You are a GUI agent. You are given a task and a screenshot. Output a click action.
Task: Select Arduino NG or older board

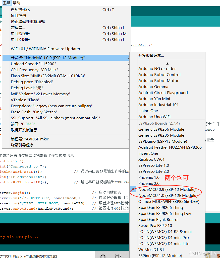[168, 69]
